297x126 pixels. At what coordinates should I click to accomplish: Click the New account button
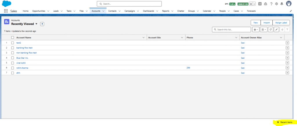tap(256, 23)
